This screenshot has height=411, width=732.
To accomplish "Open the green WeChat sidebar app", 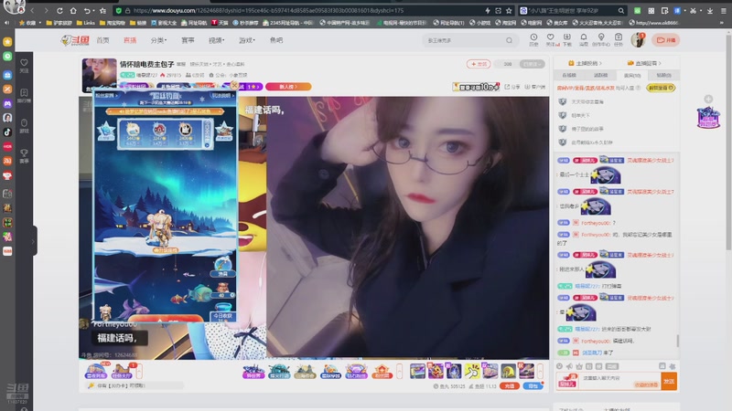I will (7, 57).
